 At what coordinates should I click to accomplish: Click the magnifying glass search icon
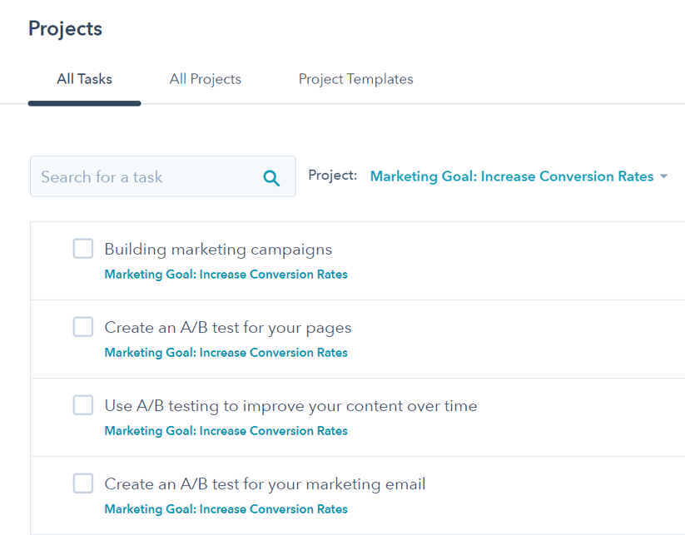click(271, 178)
